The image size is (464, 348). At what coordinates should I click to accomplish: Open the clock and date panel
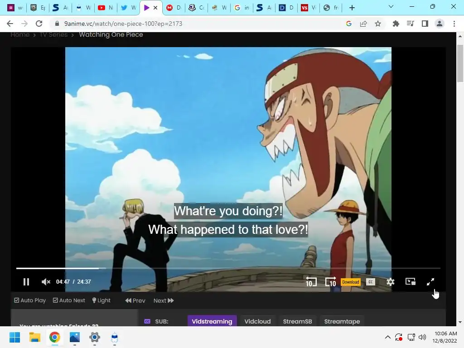click(x=445, y=337)
